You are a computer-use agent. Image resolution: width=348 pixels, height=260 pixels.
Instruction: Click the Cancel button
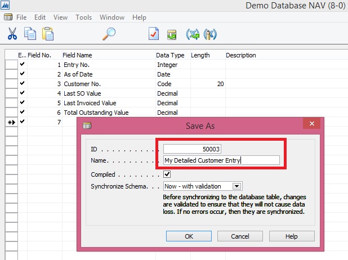point(240,236)
